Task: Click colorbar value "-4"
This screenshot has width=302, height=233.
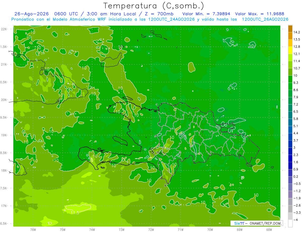Action: coord(296,220)
